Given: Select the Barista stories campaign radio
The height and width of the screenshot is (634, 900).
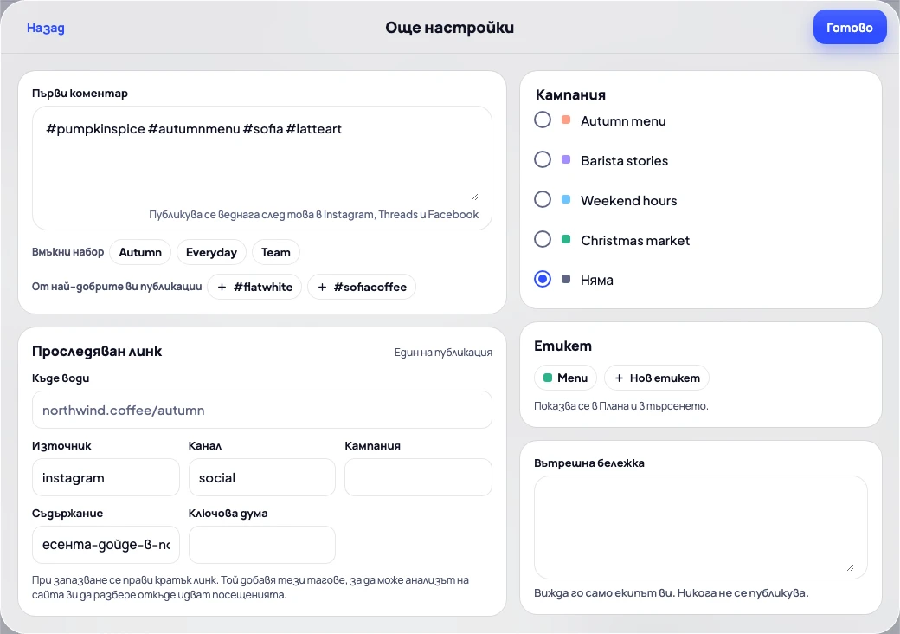Looking at the screenshot, I should [543, 159].
